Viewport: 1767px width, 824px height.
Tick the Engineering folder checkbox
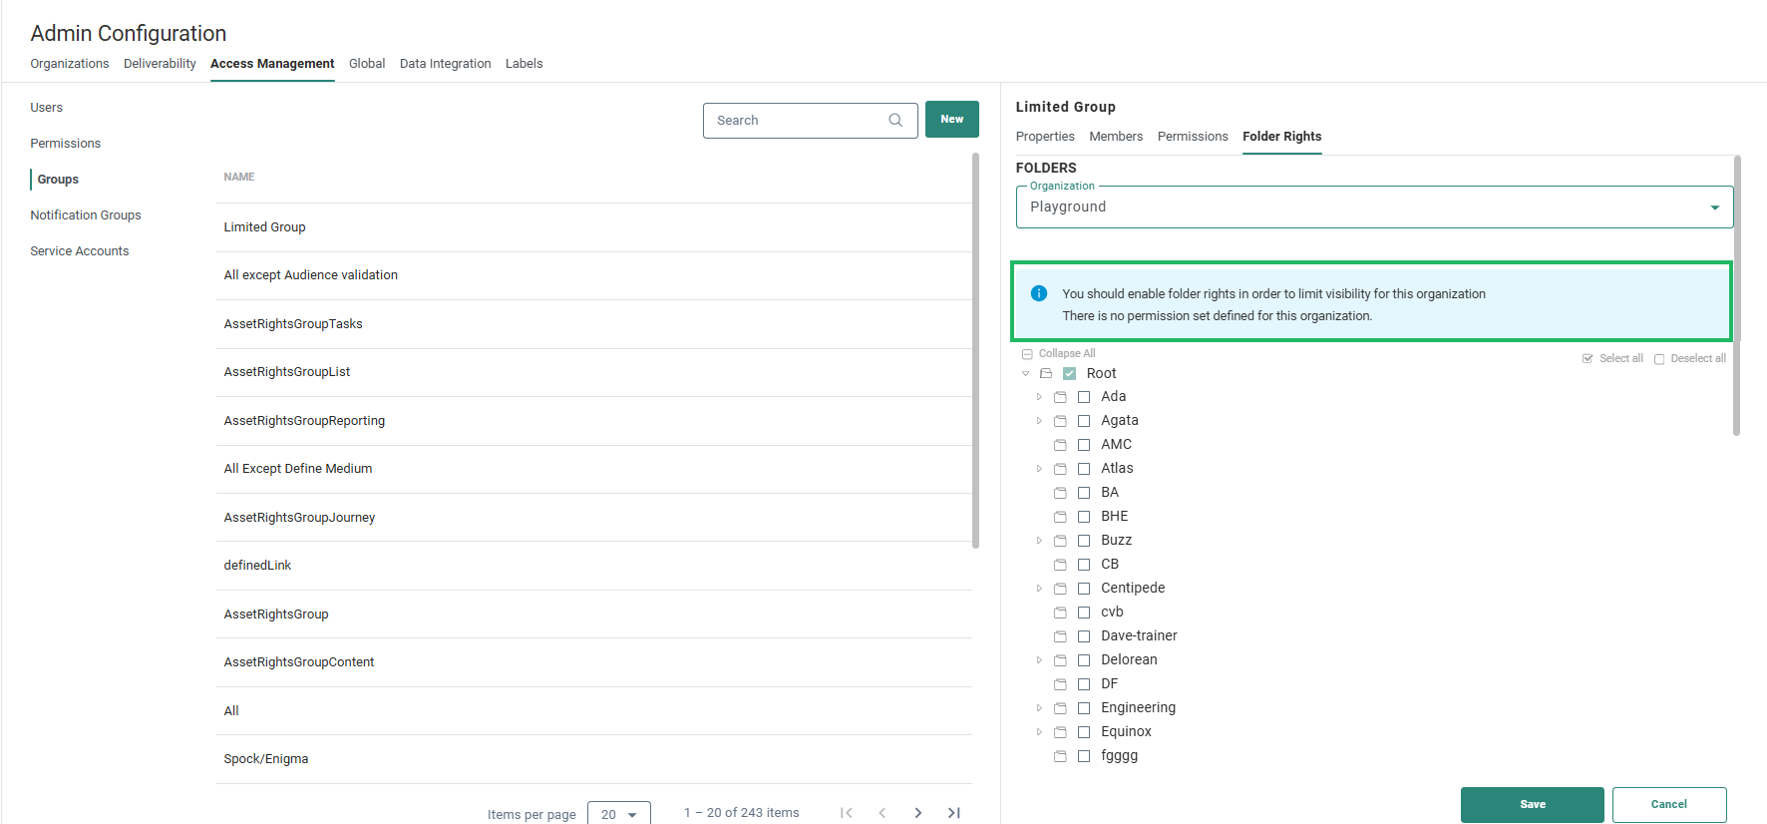(1084, 708)
